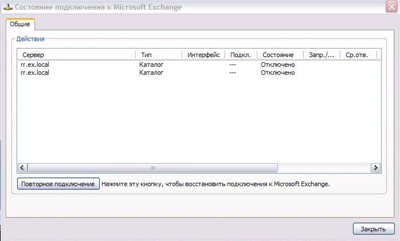Click the --- value in the second row
Viewport: 400px width, 241px height.
[x=233, y=73]
